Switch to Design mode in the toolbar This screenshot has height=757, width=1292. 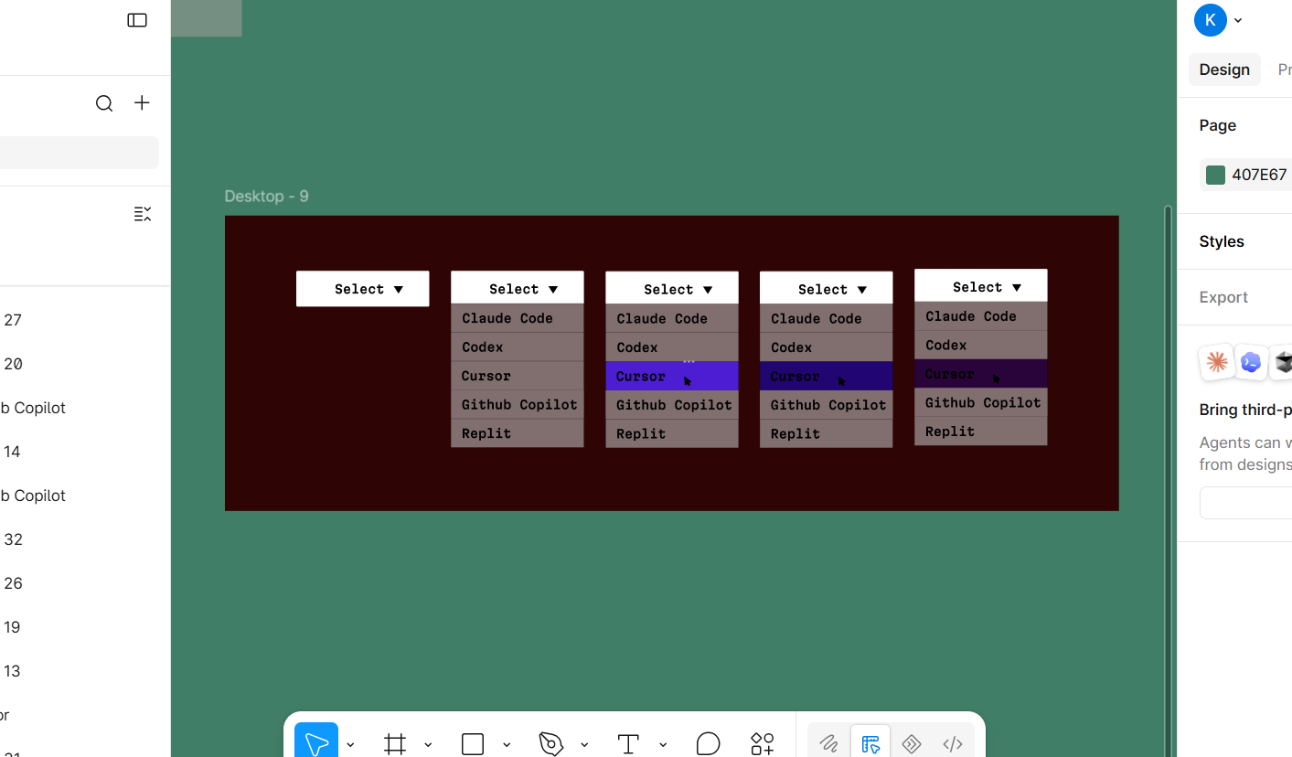(870, 743)
